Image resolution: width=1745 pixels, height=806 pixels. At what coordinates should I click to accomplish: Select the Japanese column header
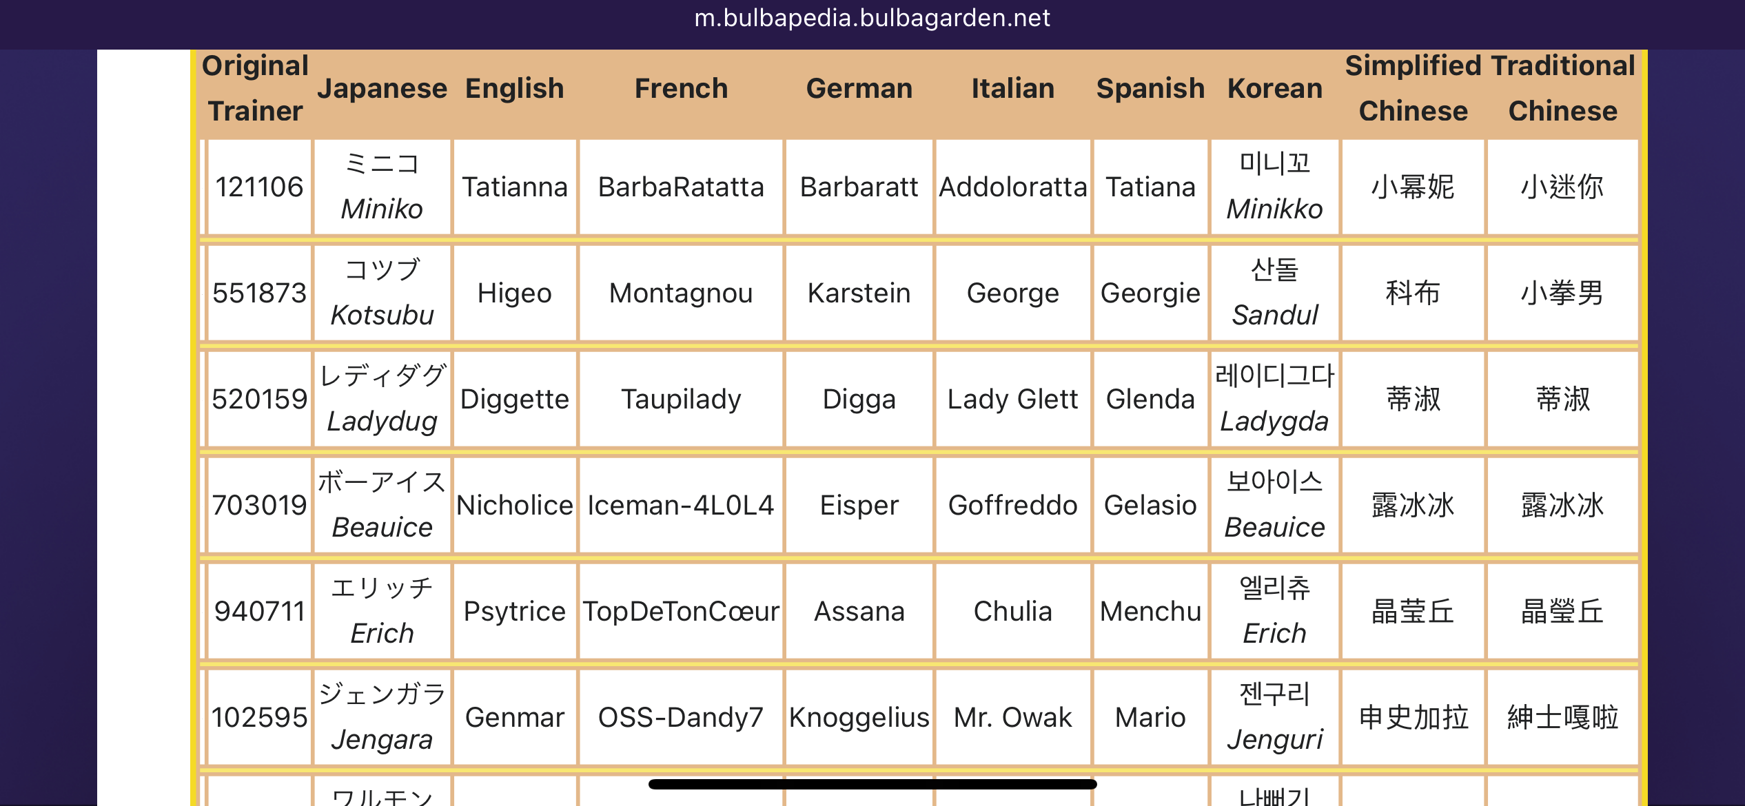point(382,88)
